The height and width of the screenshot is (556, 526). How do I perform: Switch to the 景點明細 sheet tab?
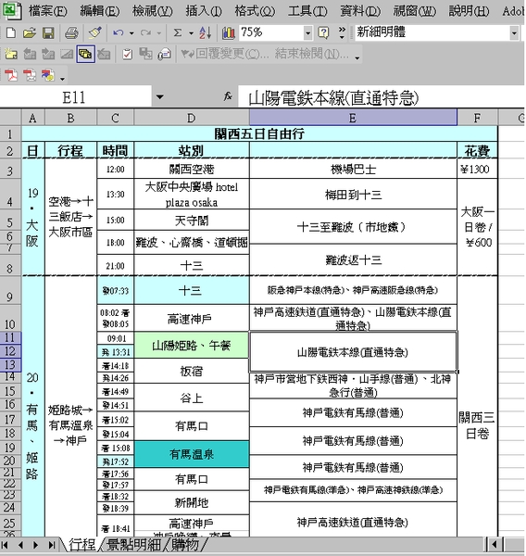(x=134, y=544)
